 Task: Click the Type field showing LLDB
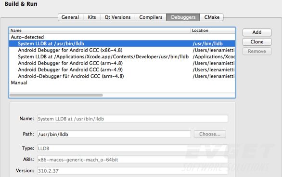pyautogui.click(x=132, y=149)
